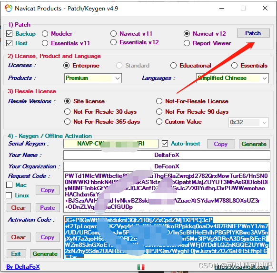
Task: Click inside the Request Code text area
Action: (167, 192)
